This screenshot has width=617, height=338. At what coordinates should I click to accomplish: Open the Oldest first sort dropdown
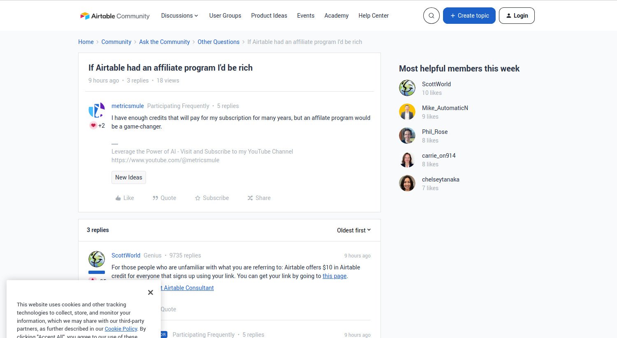click(x=353, y=230)
